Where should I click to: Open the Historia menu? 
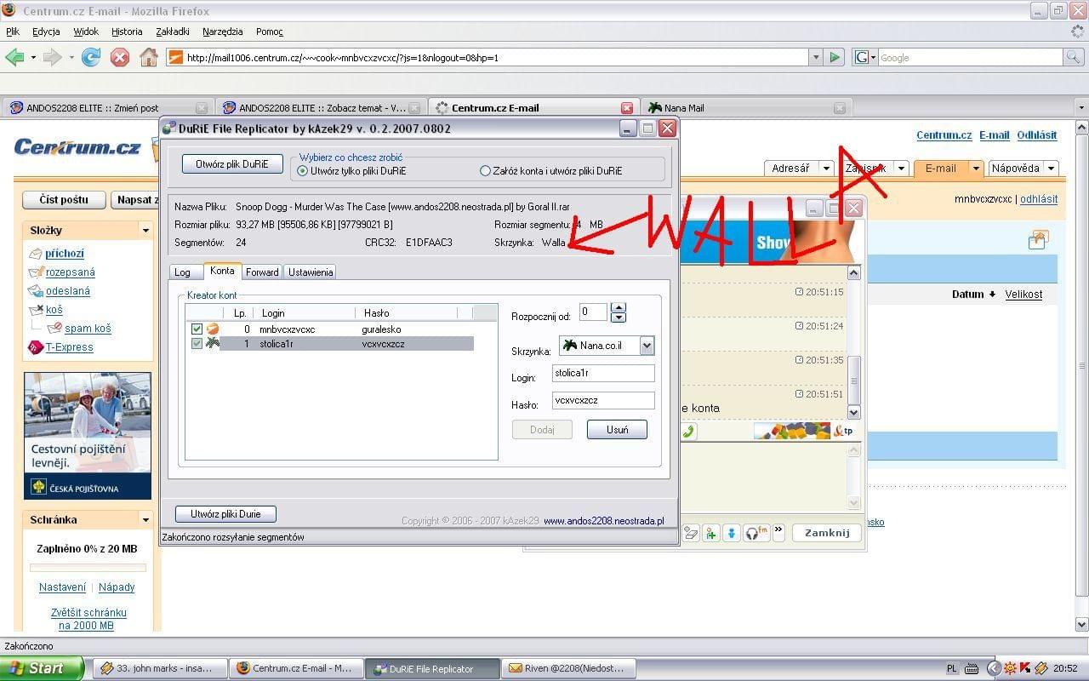point(127,31)
